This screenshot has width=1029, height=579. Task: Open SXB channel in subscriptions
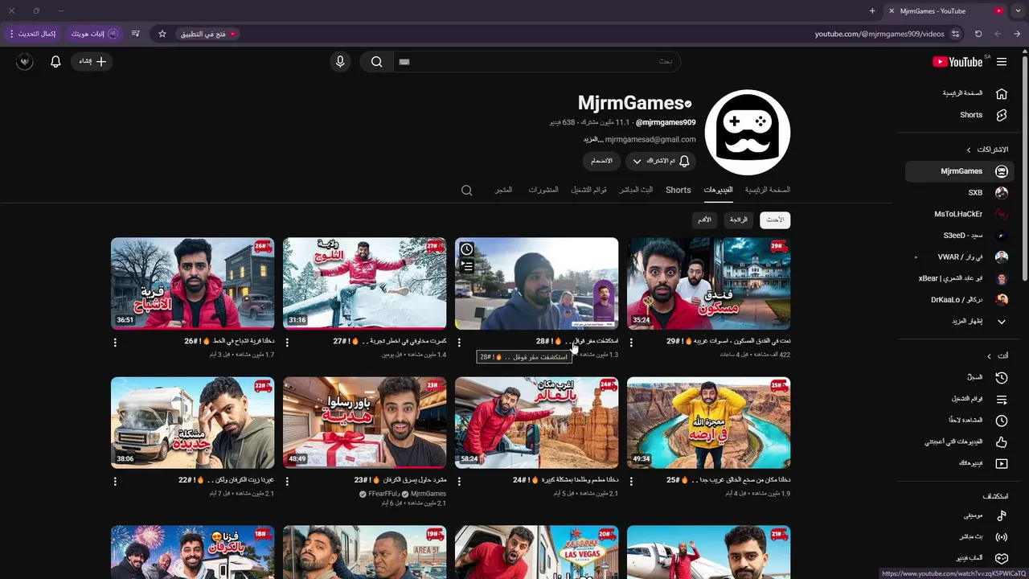960,193
